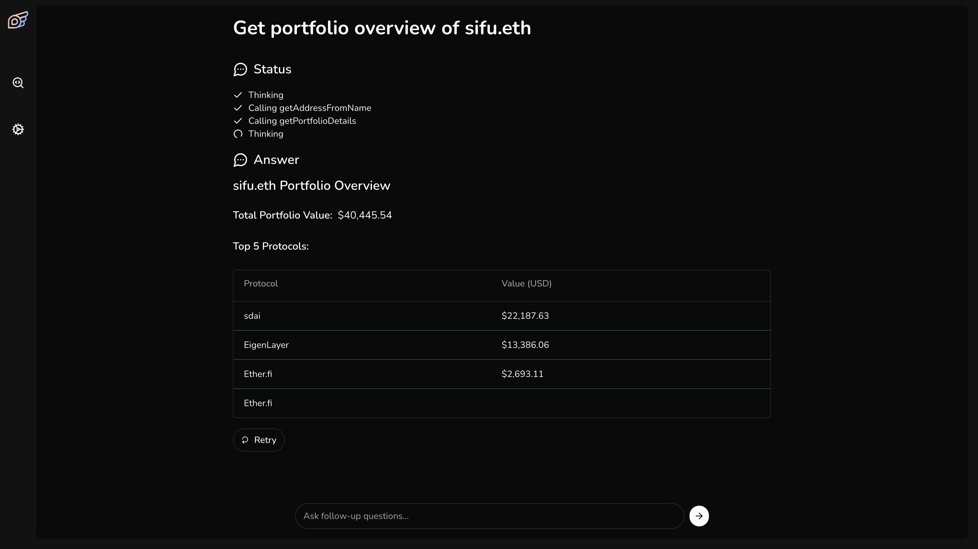Click the Answer chat bubble icon
This screenshot has height=549, width=978.
[240, 160]
